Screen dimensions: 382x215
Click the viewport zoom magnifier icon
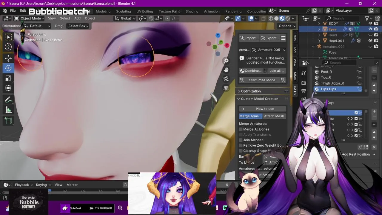pyautogui.click(x=226, y=61)
